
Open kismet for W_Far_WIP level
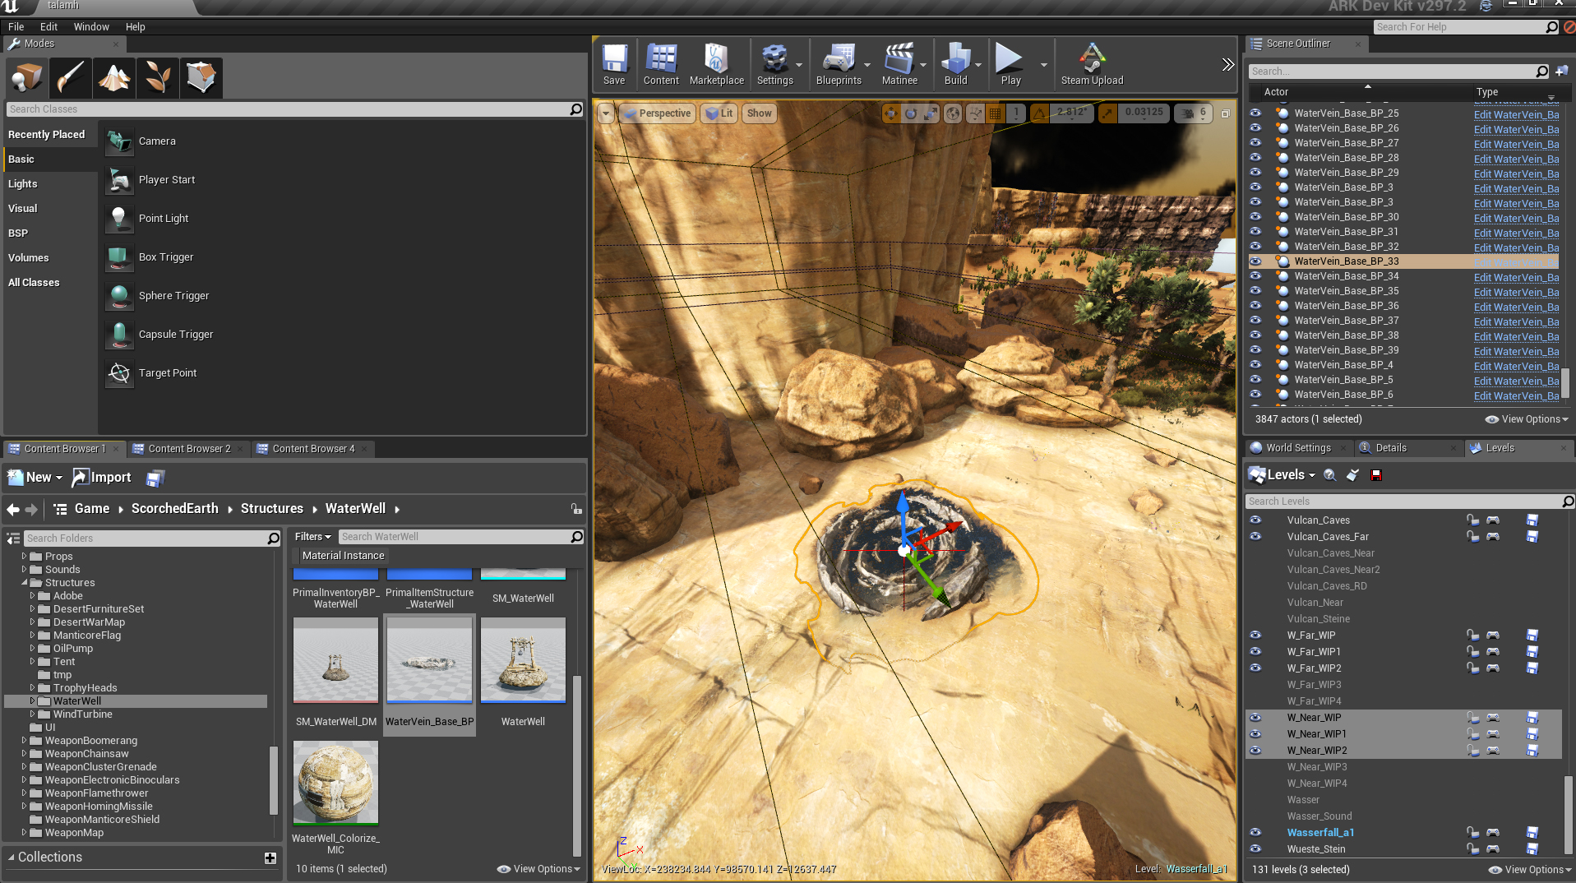pyautogui.click(x=1492, y=636)
